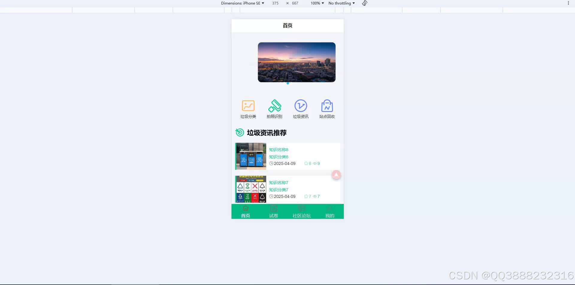Switch to the 我的 bottom tab
Image resolution: width=575 pixels, height=285 pixels.
(x=330, y=211)
